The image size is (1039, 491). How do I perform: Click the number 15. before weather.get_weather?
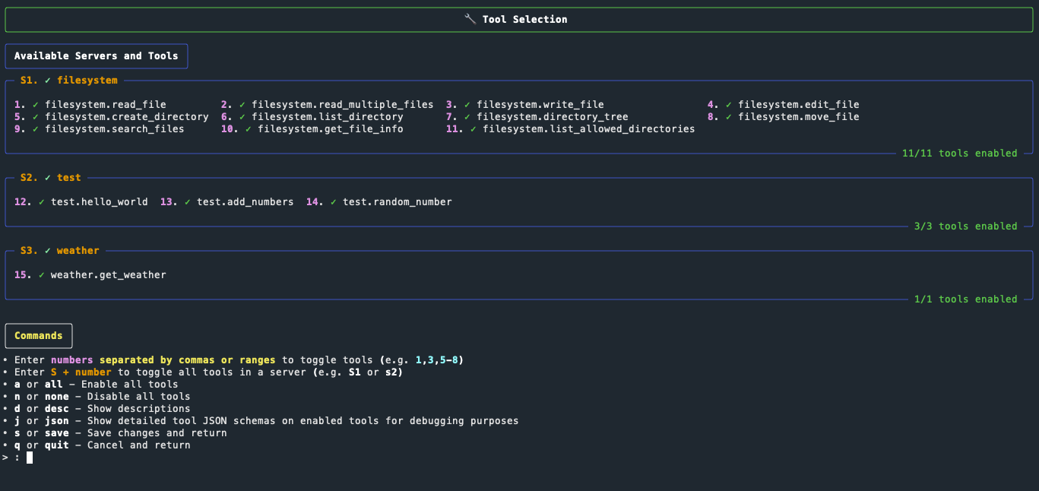pos(24,275)
